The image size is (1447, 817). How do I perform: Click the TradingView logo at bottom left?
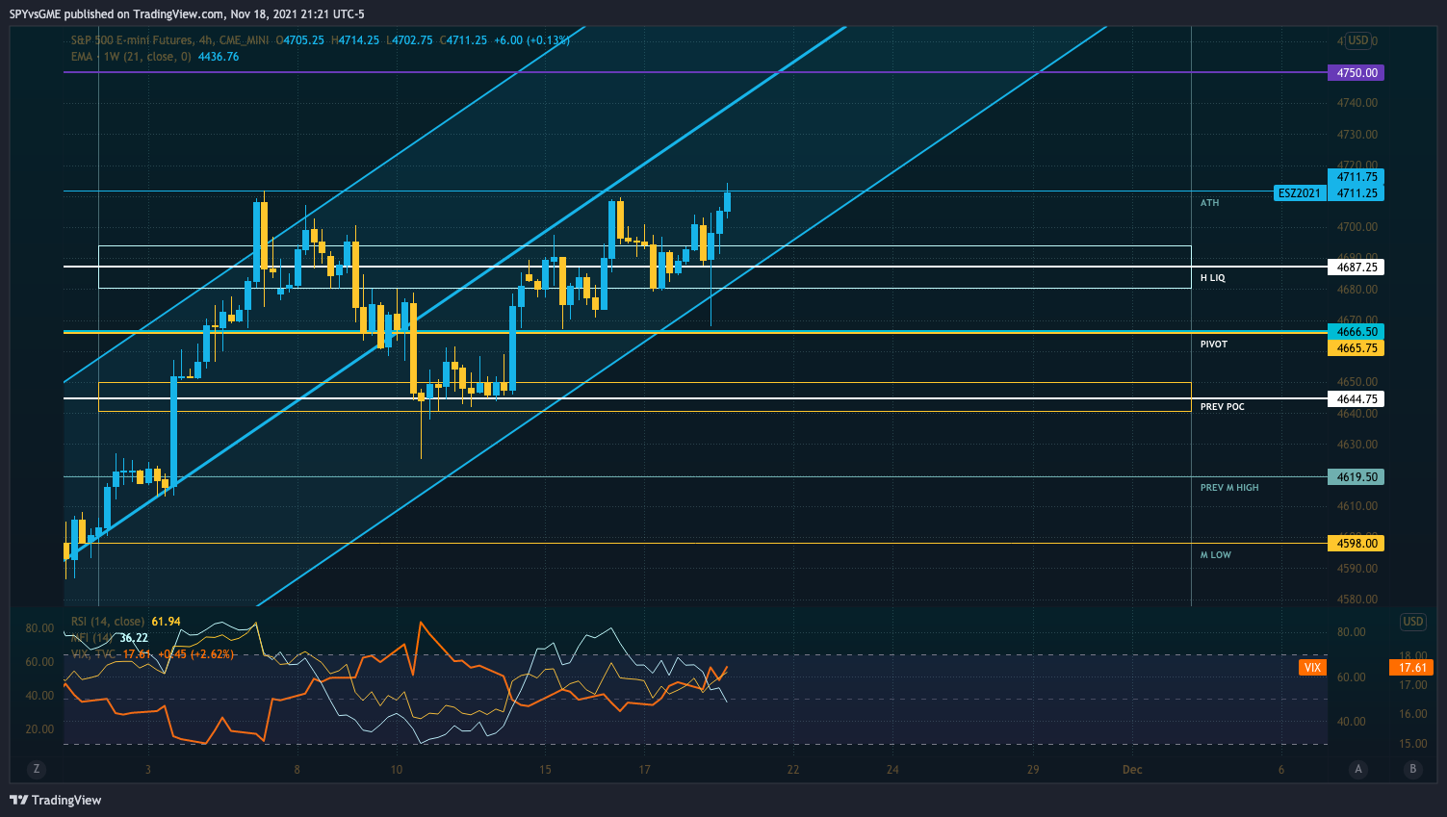[x=56, y=800]
